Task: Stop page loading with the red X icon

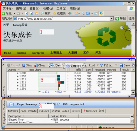Action: point(26,14)
